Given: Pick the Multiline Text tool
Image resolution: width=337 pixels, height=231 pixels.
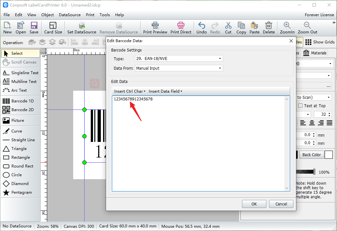Looking at the screenshot, I should tap(20, 82).
